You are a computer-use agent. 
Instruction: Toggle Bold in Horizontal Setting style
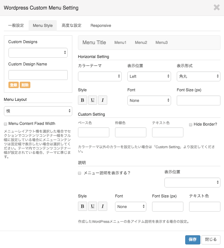[83, 100]
